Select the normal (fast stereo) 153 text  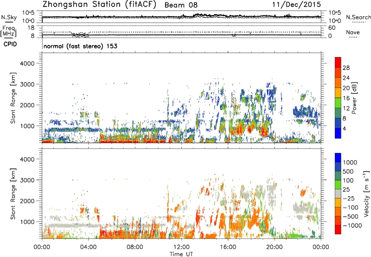pos(80,46)
